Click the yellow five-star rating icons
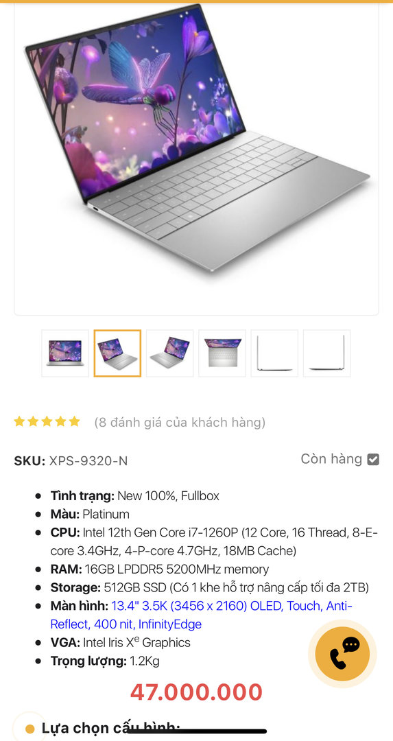This screenshot has width=393, height=741. (x=47, y=421)
